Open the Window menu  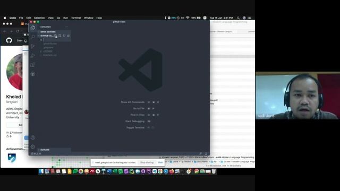pyautogui.click(x=89, y=18)
